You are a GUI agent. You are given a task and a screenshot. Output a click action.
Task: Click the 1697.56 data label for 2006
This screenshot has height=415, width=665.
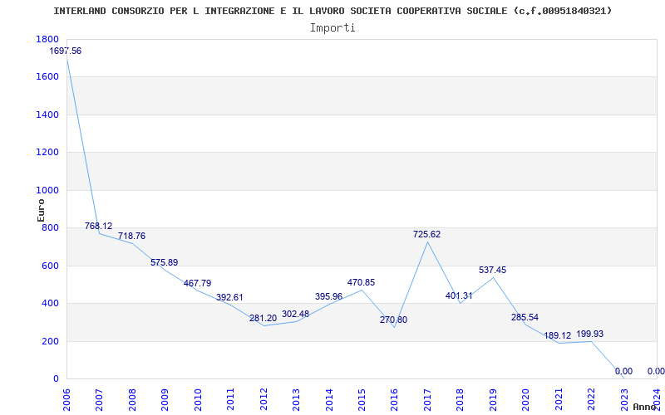pyautogui.click(x=66, y=51)
